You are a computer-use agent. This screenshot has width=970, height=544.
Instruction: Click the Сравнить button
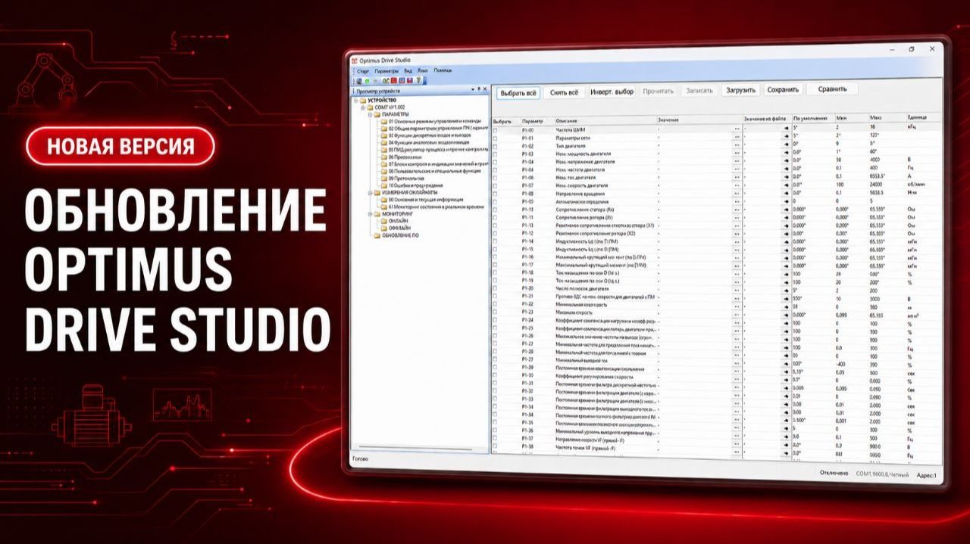tap(831, 89)
